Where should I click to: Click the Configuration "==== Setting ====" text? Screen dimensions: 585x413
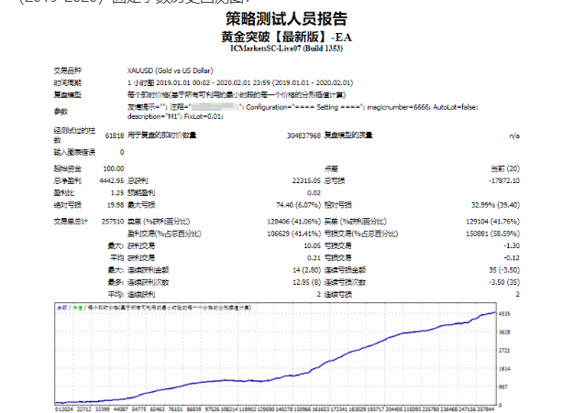pos(304,107)
